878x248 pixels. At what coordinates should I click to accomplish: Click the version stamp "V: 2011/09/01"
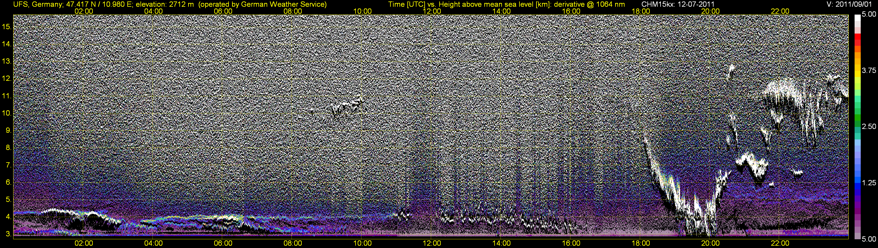(850, 4)
